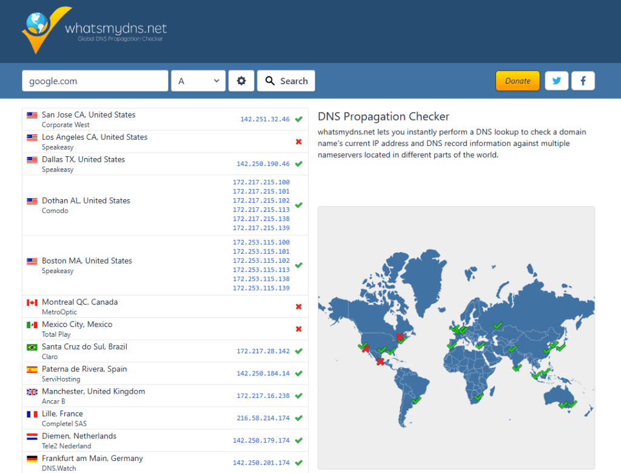Open DNS settings gear icon
The width and height of the screenshot is (621, 473).
coord(241,81)
